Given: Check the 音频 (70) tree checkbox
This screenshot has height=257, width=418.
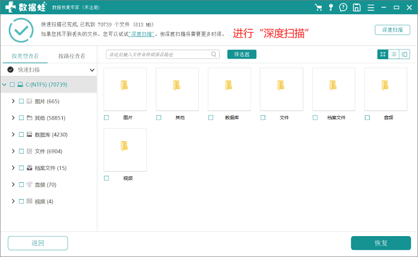Looking at the screenshot, I should pyautogui.click(x=21, y=185).
